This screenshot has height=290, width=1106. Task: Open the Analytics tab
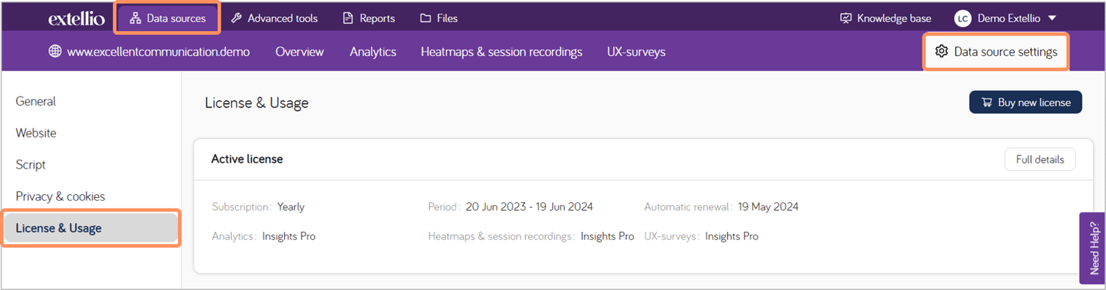[x=373, y=52]
